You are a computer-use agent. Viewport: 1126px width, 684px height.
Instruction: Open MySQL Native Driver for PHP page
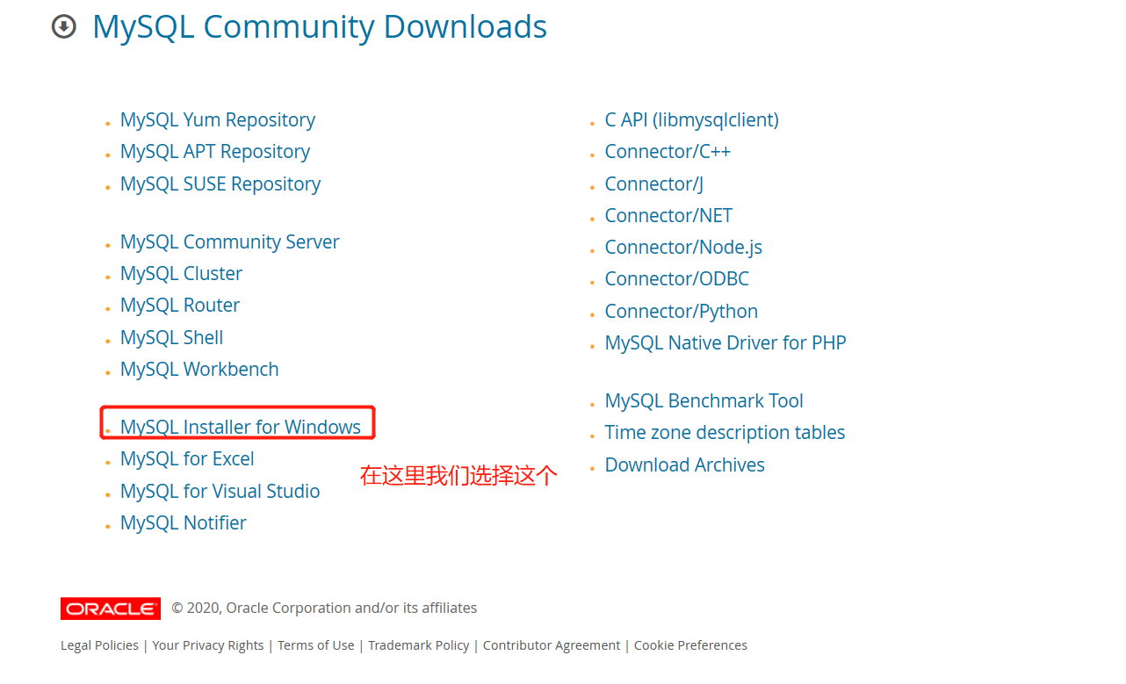click(725, 342)
